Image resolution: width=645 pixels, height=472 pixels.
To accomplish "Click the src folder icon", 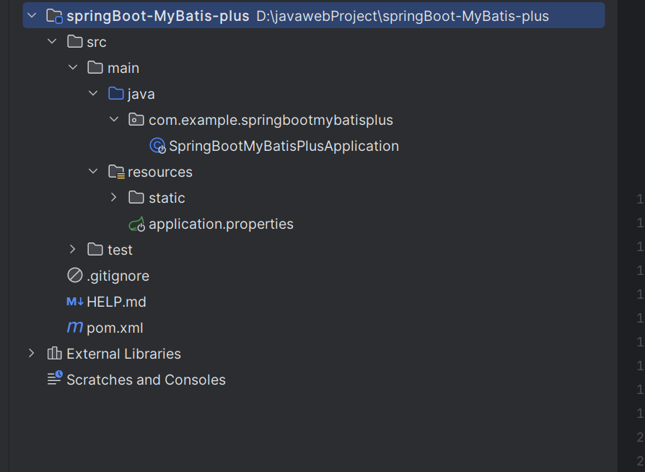I will [x=75, y=42].
